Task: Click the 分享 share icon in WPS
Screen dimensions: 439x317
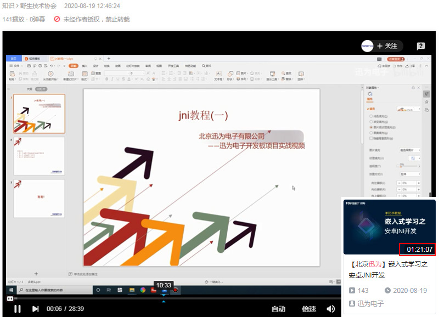Action: [410, 66]
